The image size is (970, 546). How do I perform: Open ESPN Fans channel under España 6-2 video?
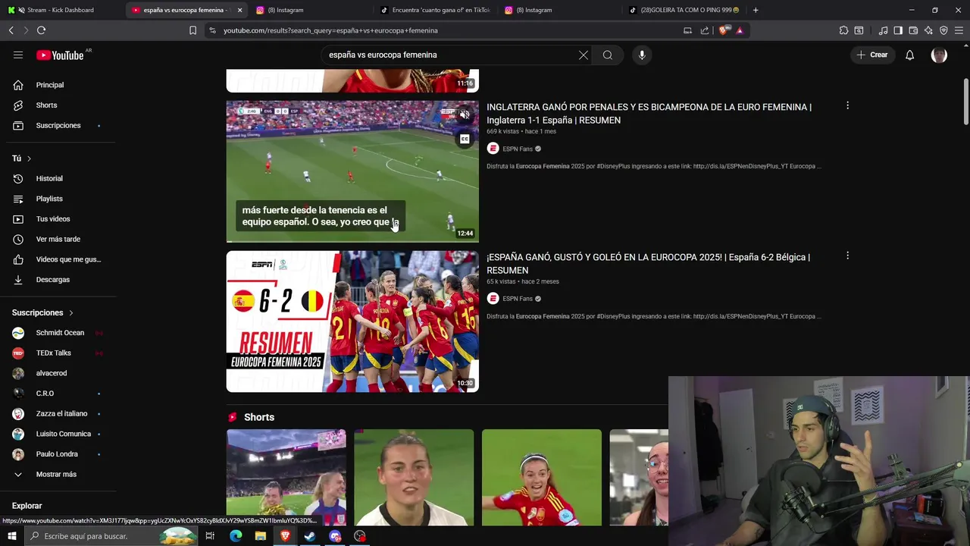coord(518,299)
